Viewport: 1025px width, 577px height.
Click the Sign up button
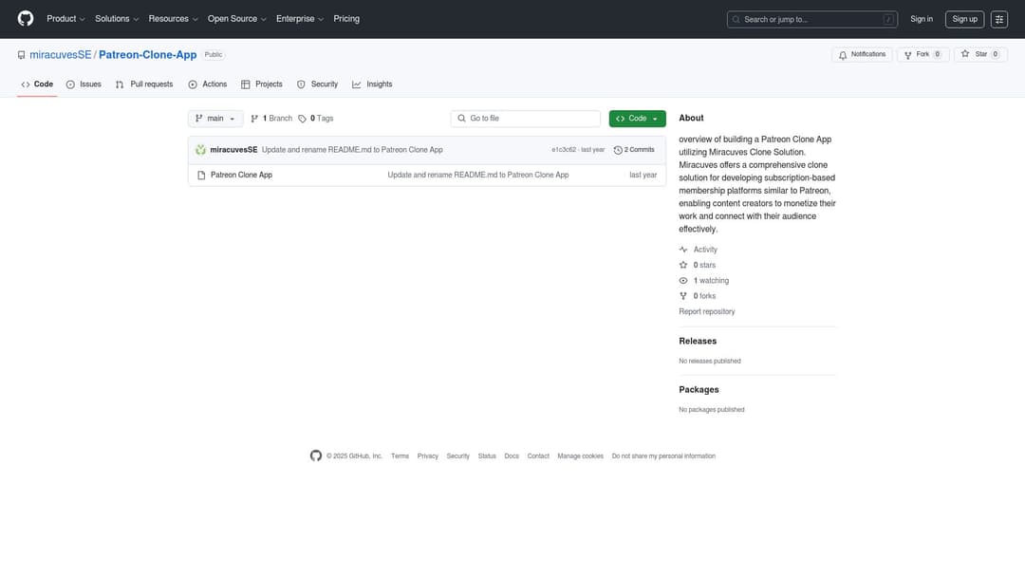tap(964, 19)
